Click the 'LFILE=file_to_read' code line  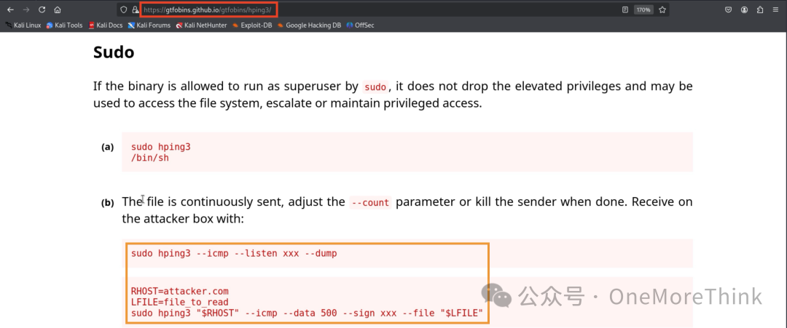point(180,302)
